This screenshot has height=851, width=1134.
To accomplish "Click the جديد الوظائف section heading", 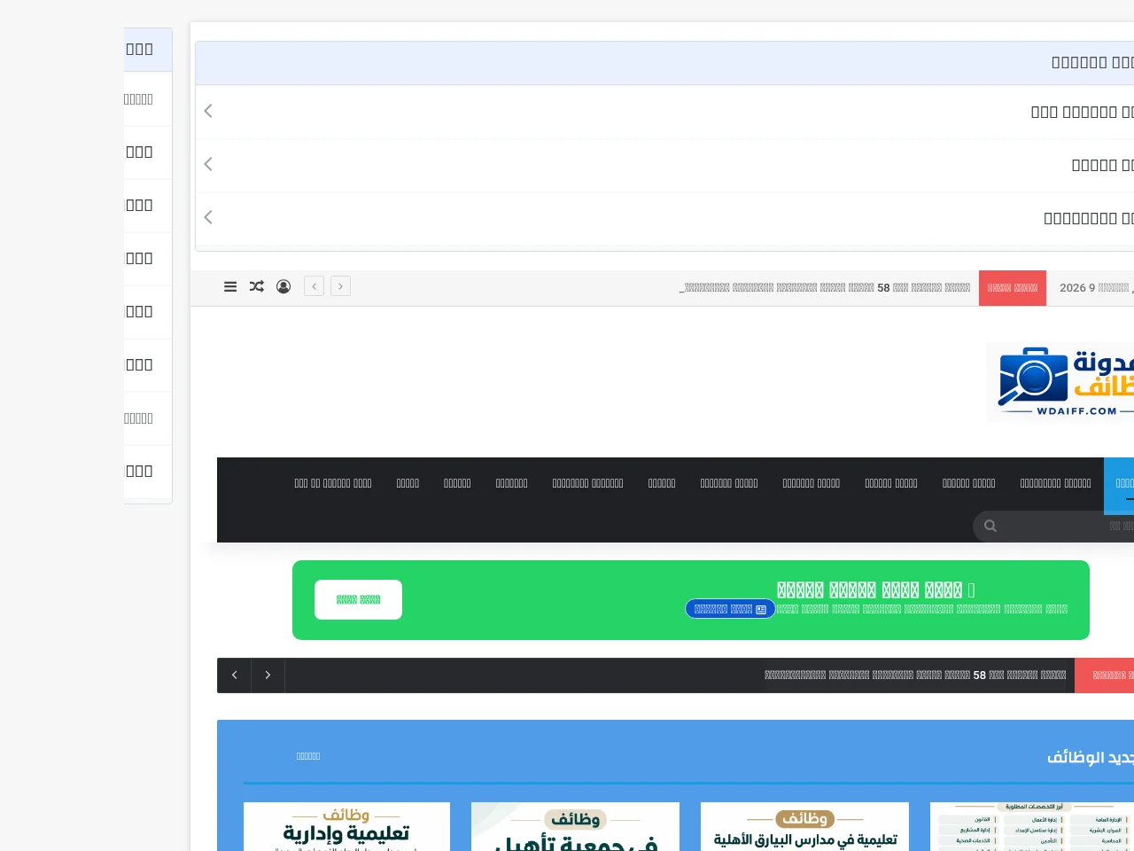I will [x=1091, y=757].
